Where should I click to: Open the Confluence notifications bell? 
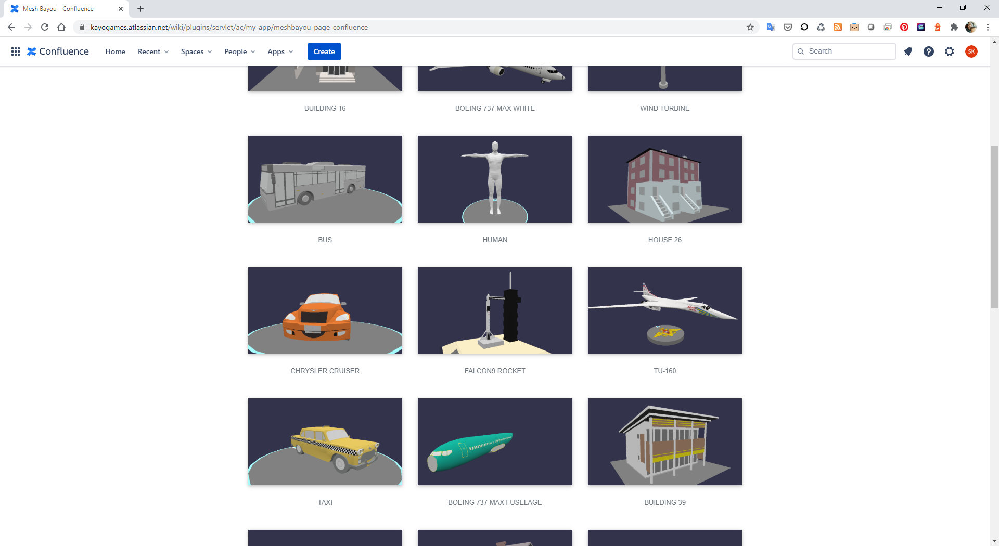pyautogui.click(x=908, y=51)
